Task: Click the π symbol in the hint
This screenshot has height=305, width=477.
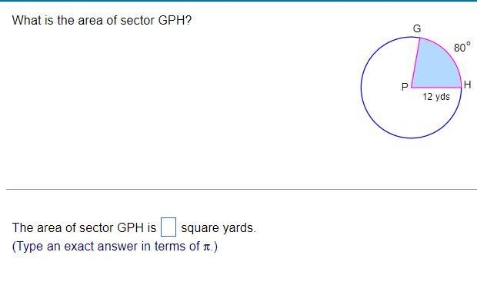Action: coord(206,247)
